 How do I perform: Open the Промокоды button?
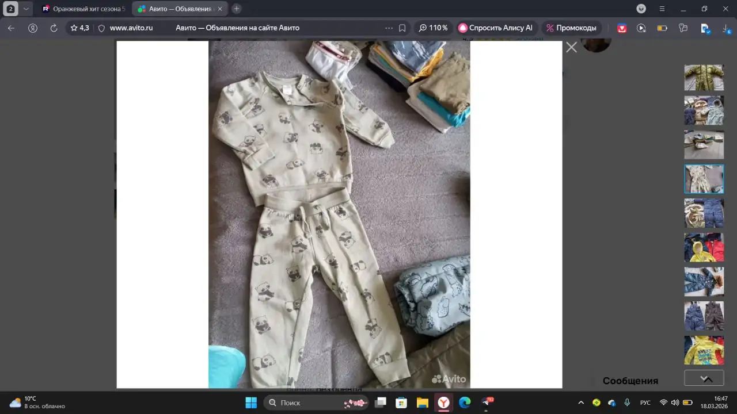pos(571,28)
